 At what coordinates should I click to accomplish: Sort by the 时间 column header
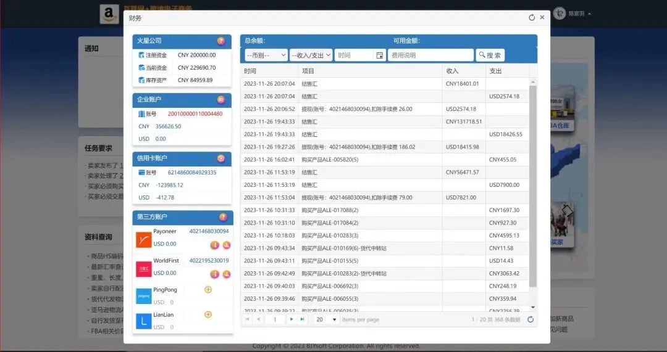click(269, 71)
